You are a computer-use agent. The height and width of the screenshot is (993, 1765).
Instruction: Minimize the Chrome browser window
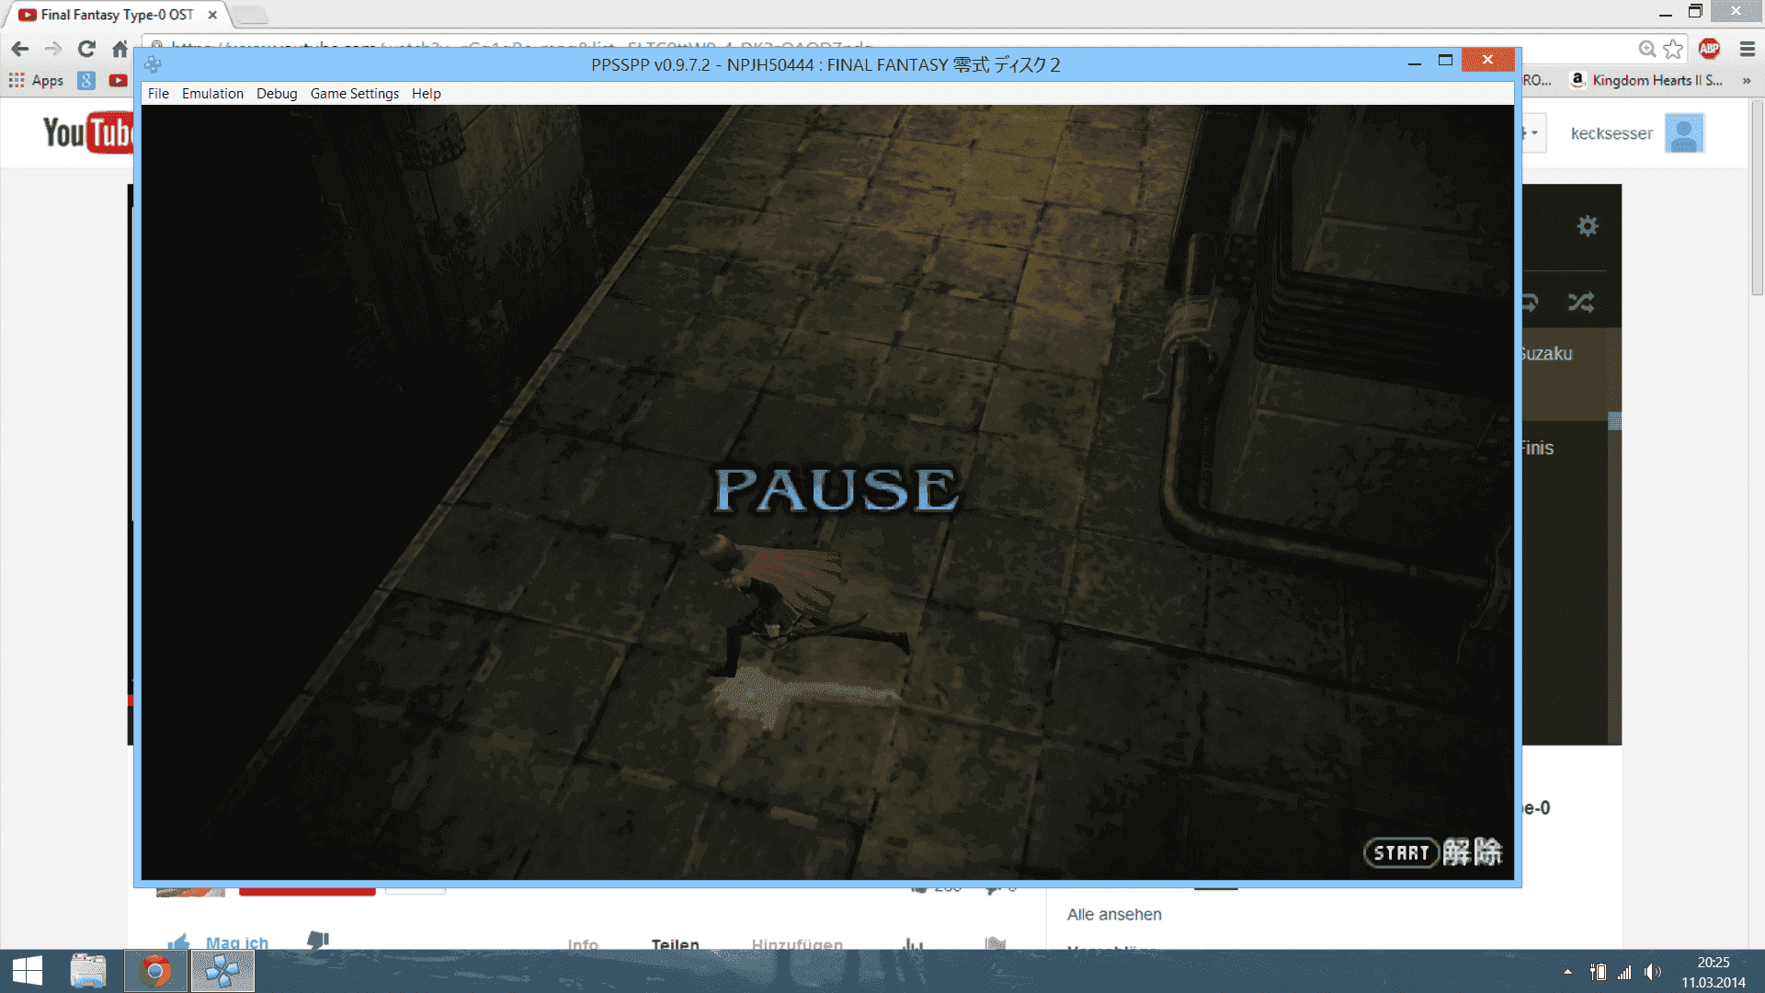tap(1666, 13)
